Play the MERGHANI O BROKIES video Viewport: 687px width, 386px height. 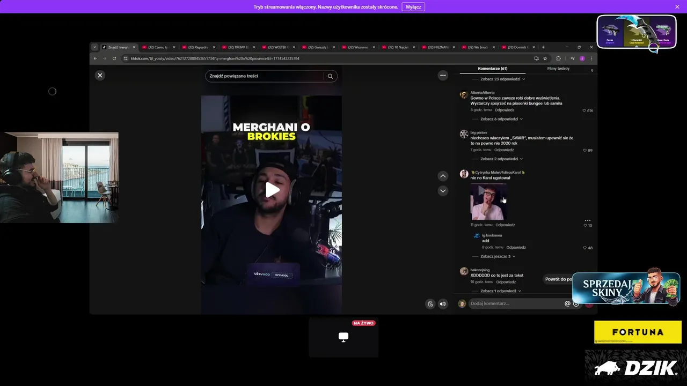272,190
